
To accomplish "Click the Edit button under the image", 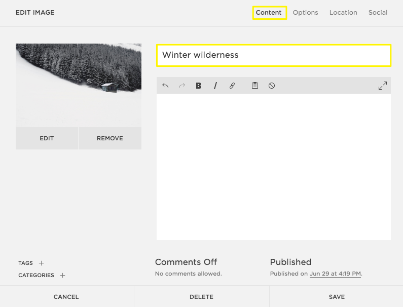I will pos(47,138).
